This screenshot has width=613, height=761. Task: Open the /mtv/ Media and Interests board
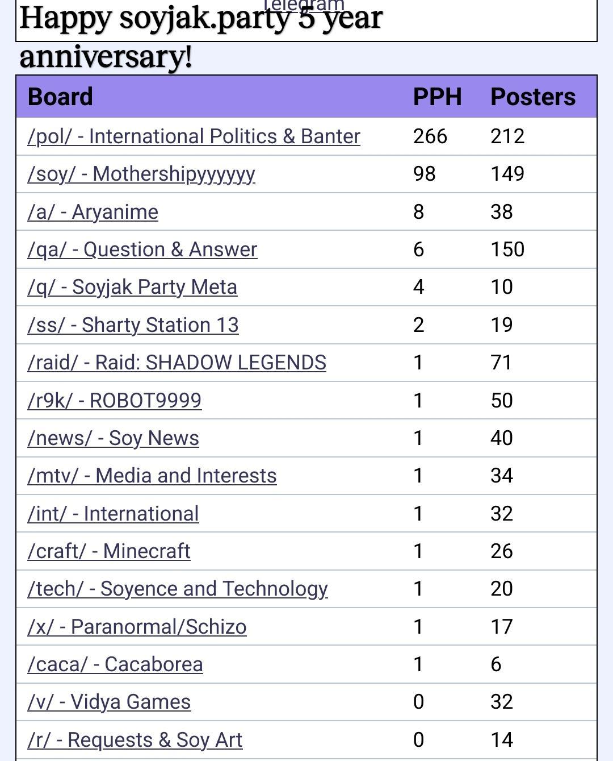pos(152,476)
